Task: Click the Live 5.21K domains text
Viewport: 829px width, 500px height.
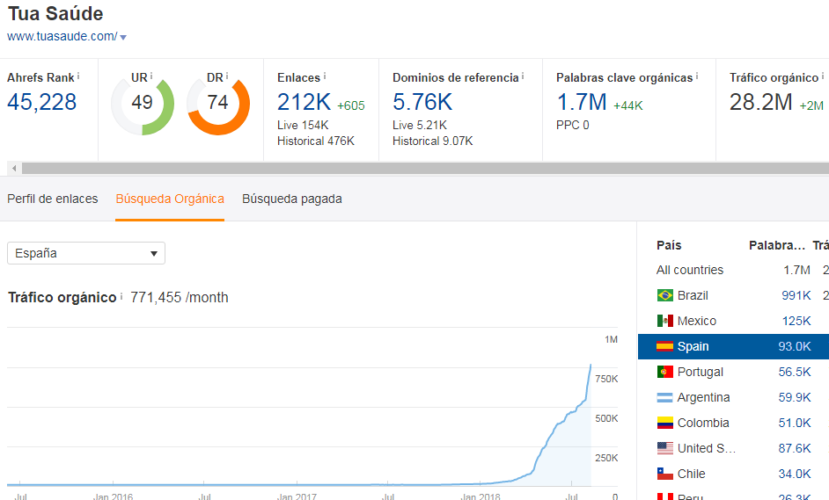Action: (420, 125)
